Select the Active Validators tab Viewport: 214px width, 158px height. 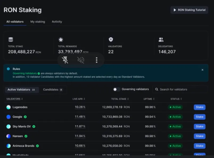tap(22, 90)
